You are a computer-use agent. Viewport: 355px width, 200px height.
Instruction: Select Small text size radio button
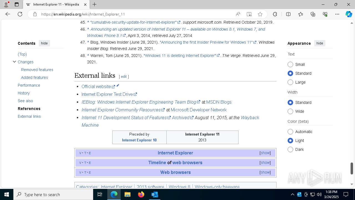click(290, 64)
